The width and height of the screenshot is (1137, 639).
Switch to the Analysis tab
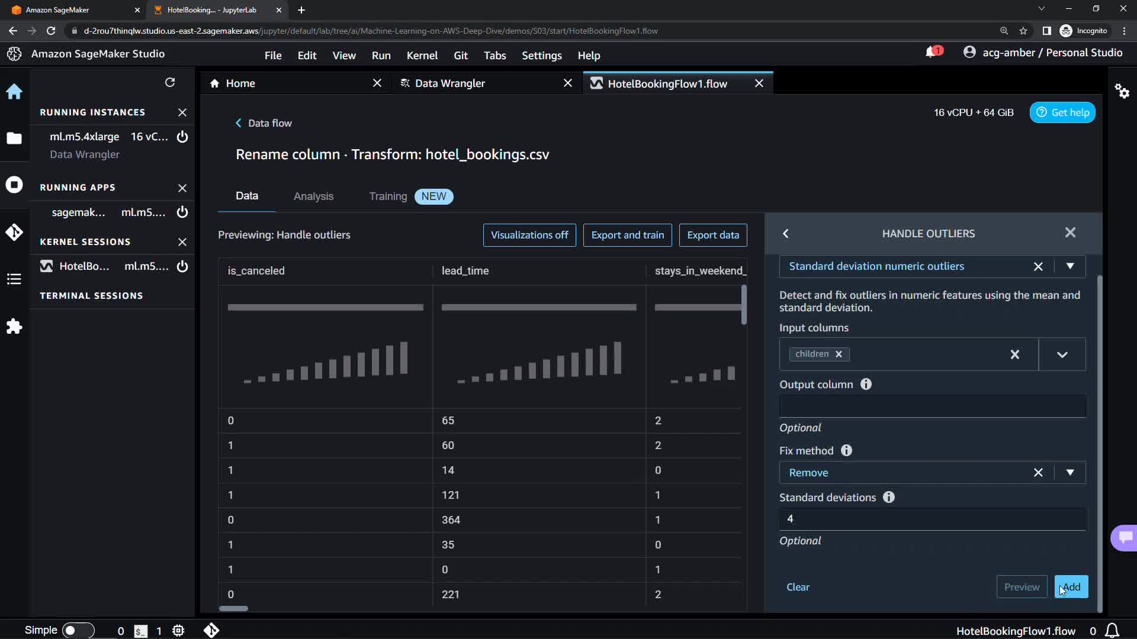(313, 196)
